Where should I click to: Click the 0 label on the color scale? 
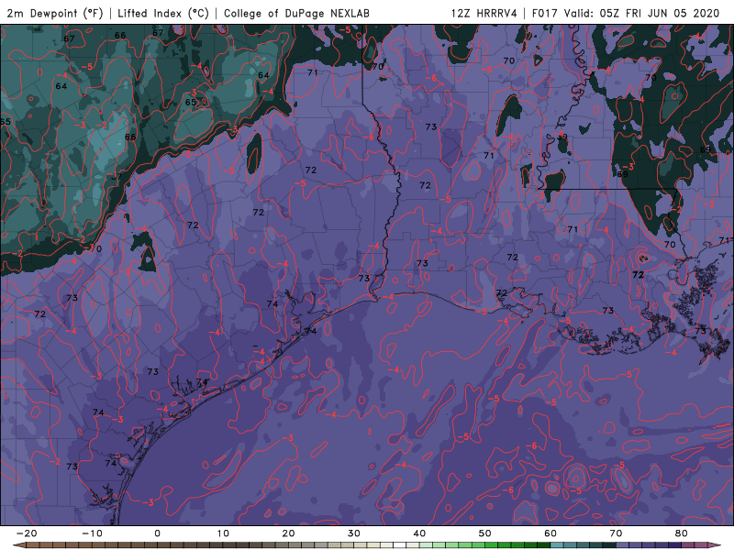pos(157,533)
